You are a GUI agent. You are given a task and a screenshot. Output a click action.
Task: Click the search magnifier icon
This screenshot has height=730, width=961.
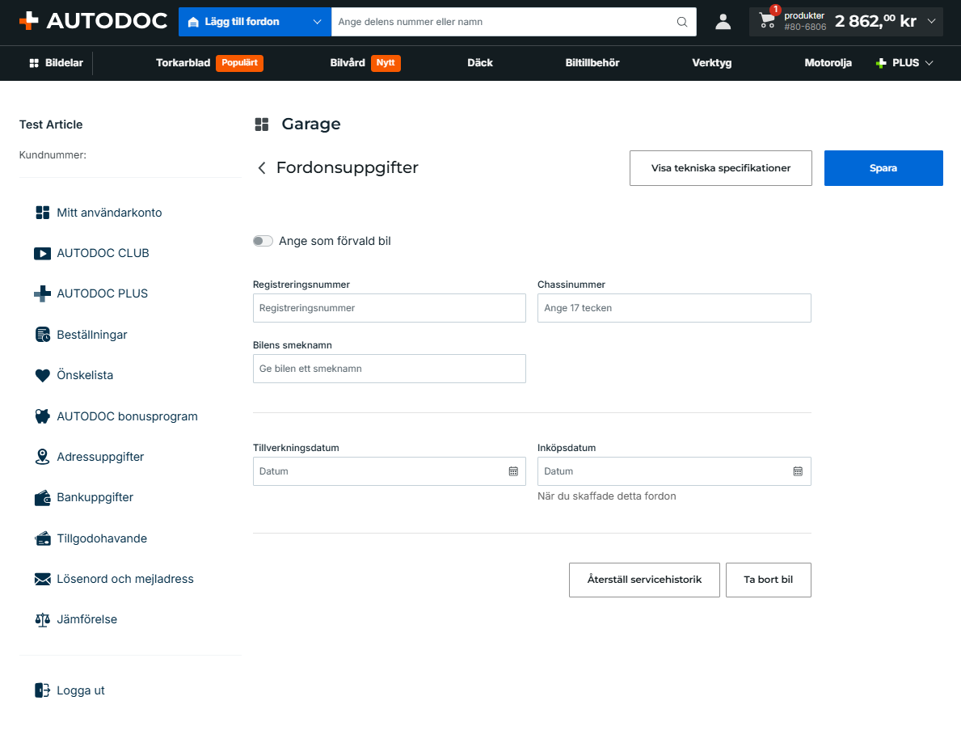click(x=682, y=22)
